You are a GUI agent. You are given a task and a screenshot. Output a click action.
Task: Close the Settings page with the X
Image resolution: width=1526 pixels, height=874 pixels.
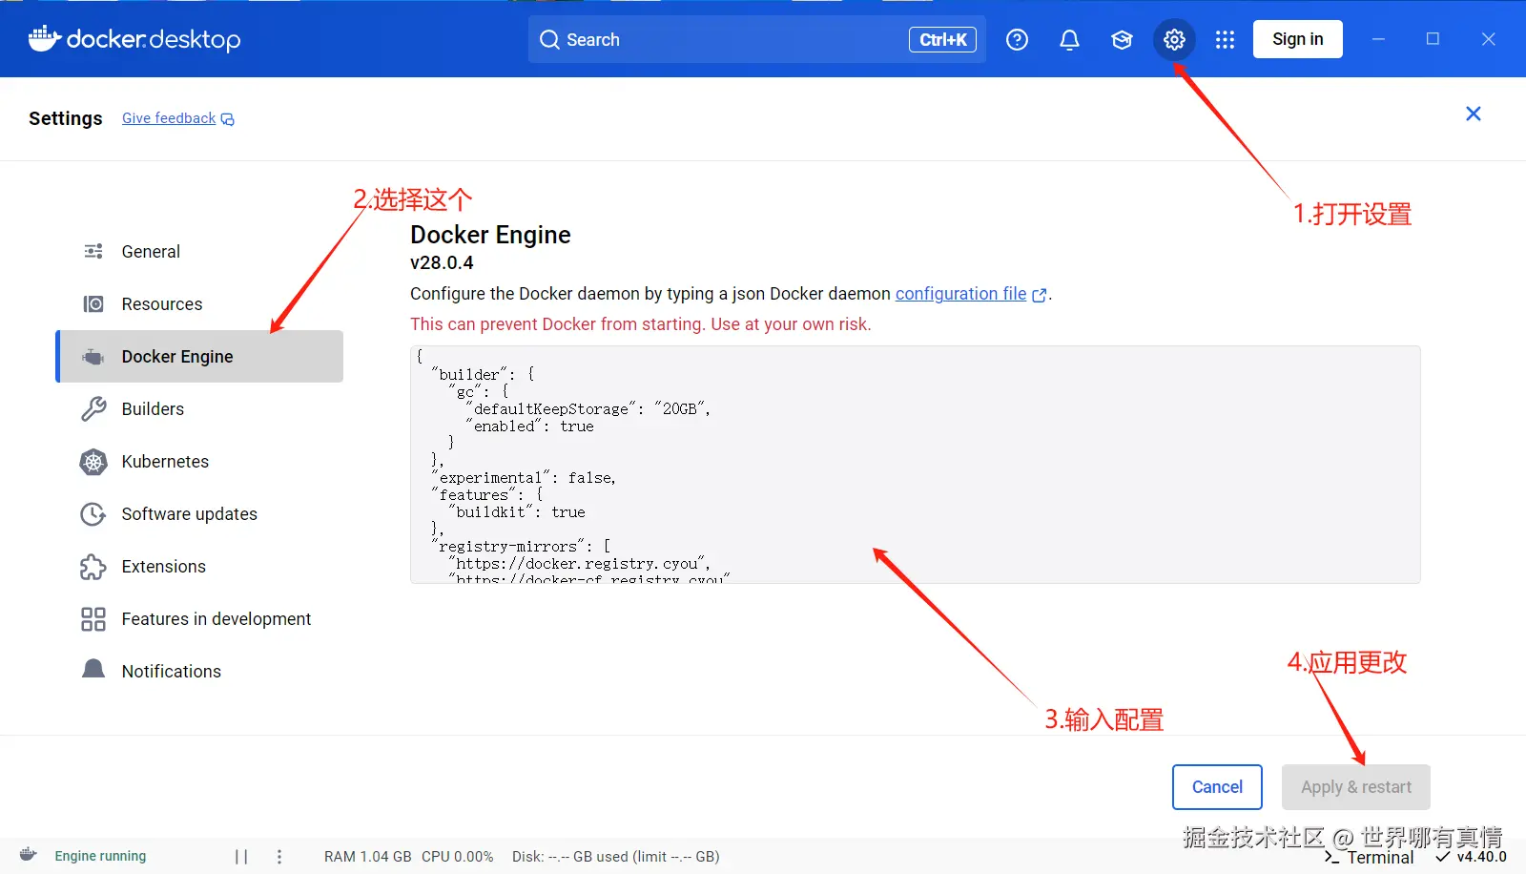1474,114
